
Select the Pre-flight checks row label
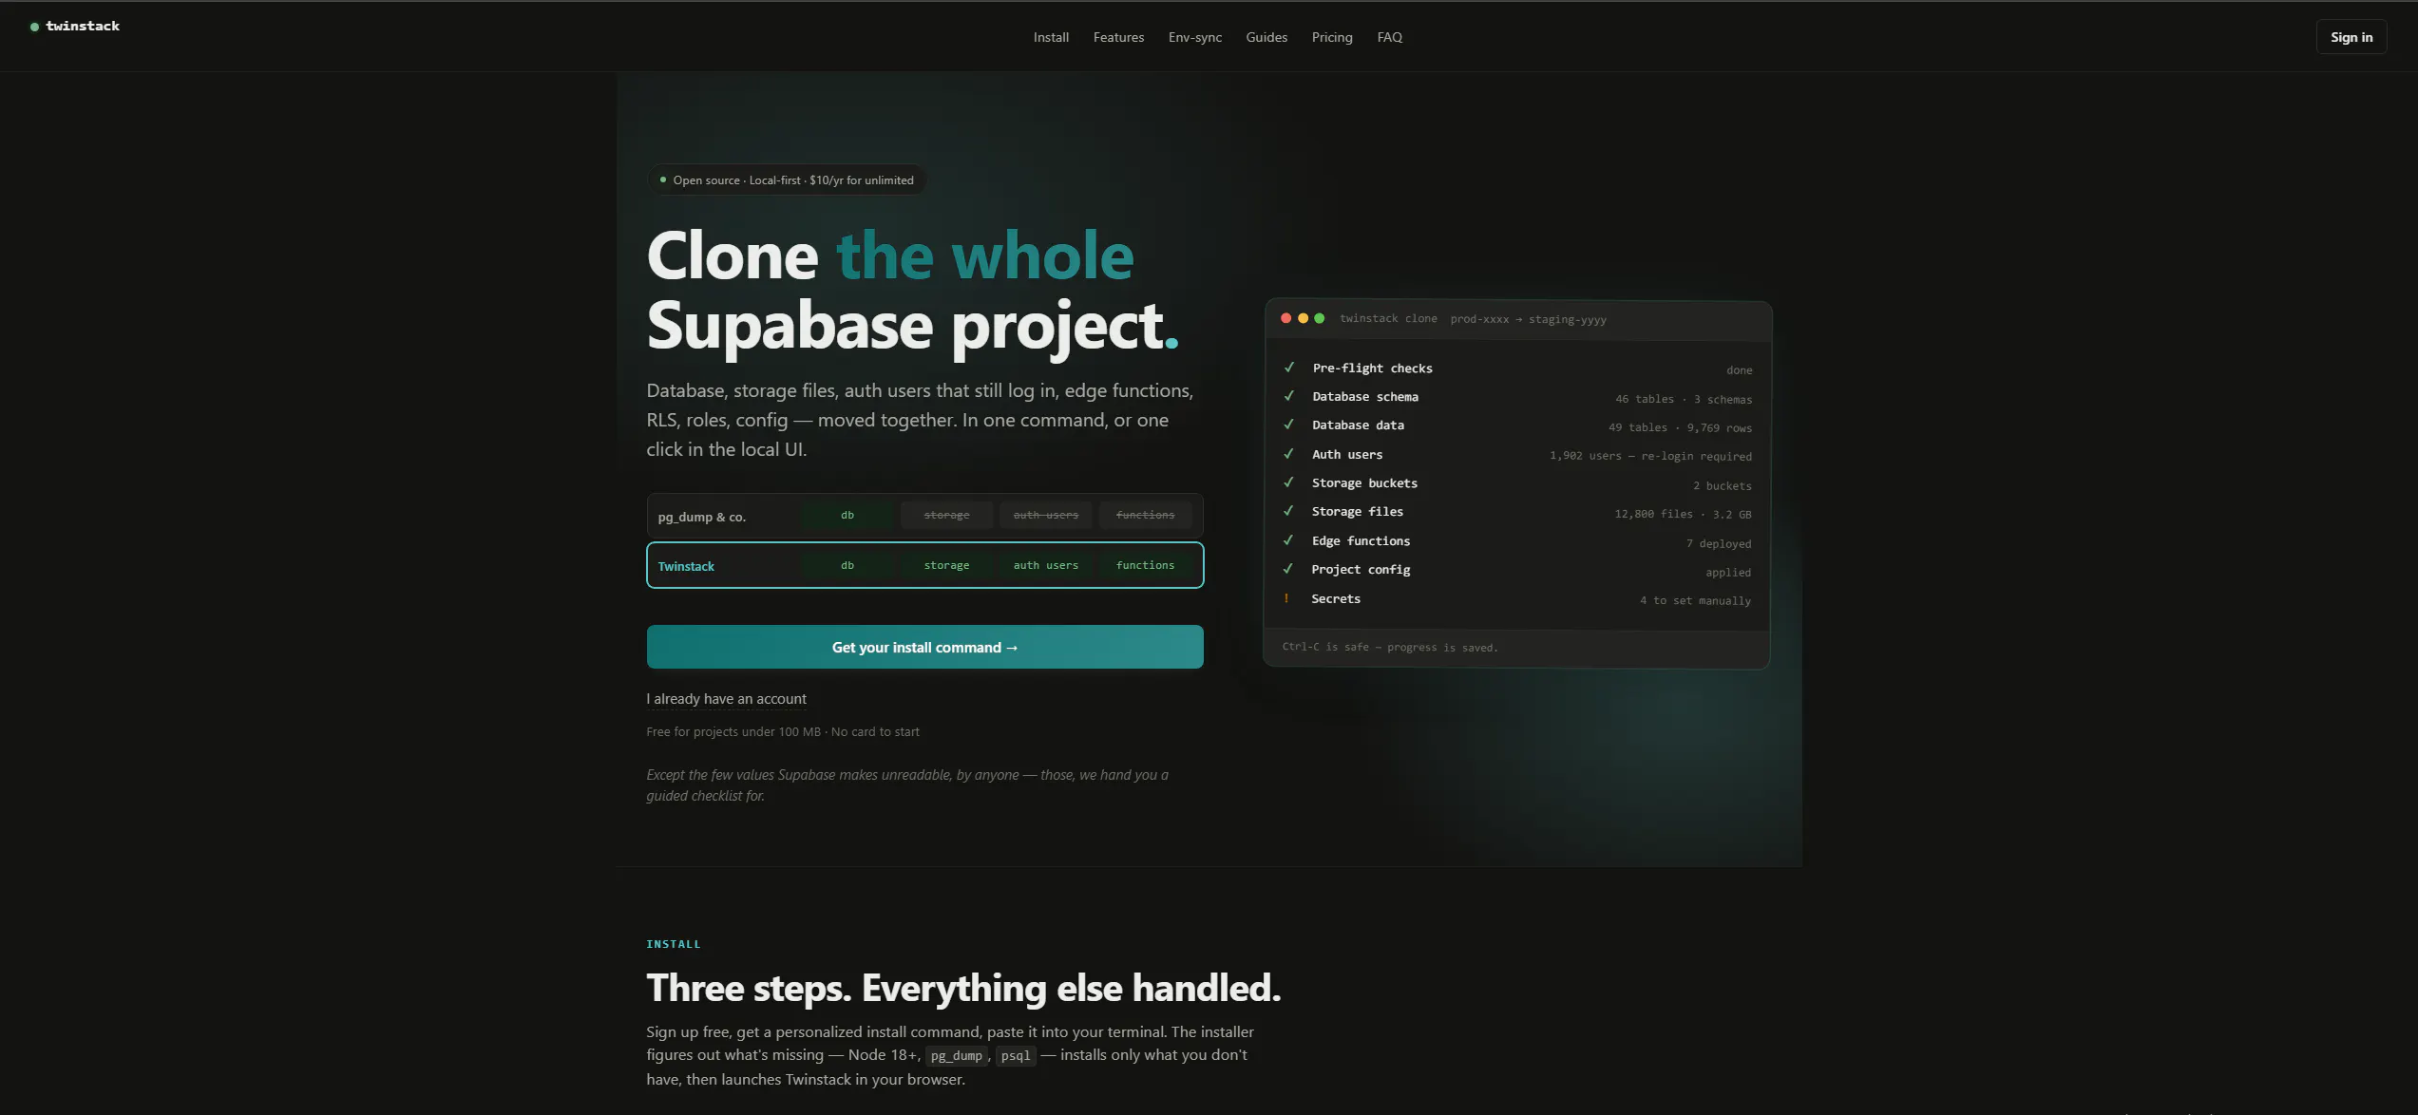click(x=1372, y=369)
